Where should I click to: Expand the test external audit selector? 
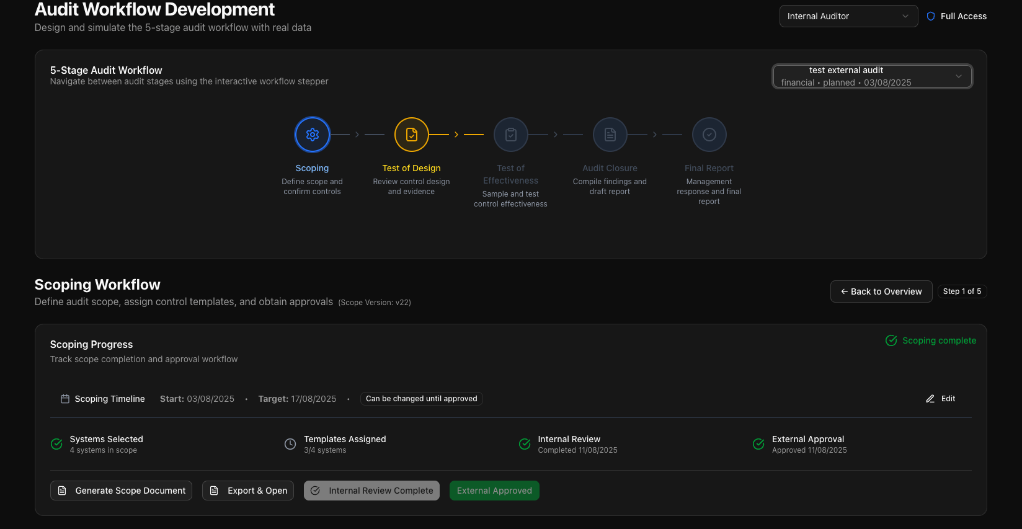click(872, 76)
